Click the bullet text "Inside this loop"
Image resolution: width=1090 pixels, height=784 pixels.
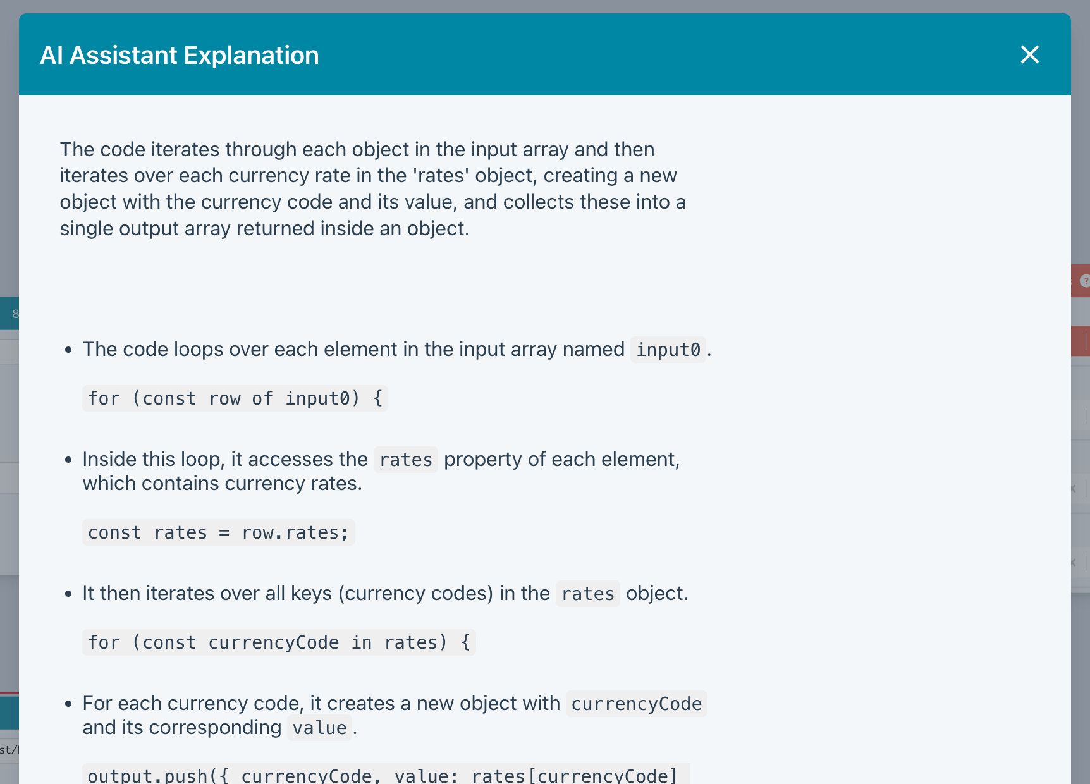coord(224,460)
